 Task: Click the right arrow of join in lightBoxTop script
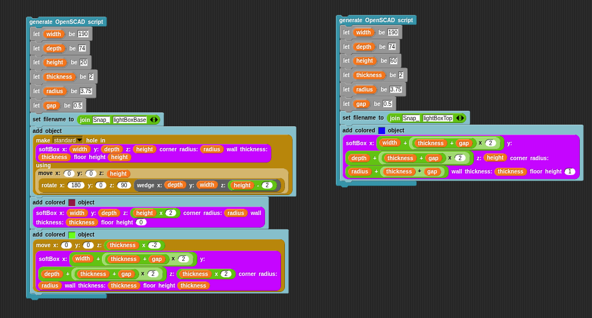(461, 118)
